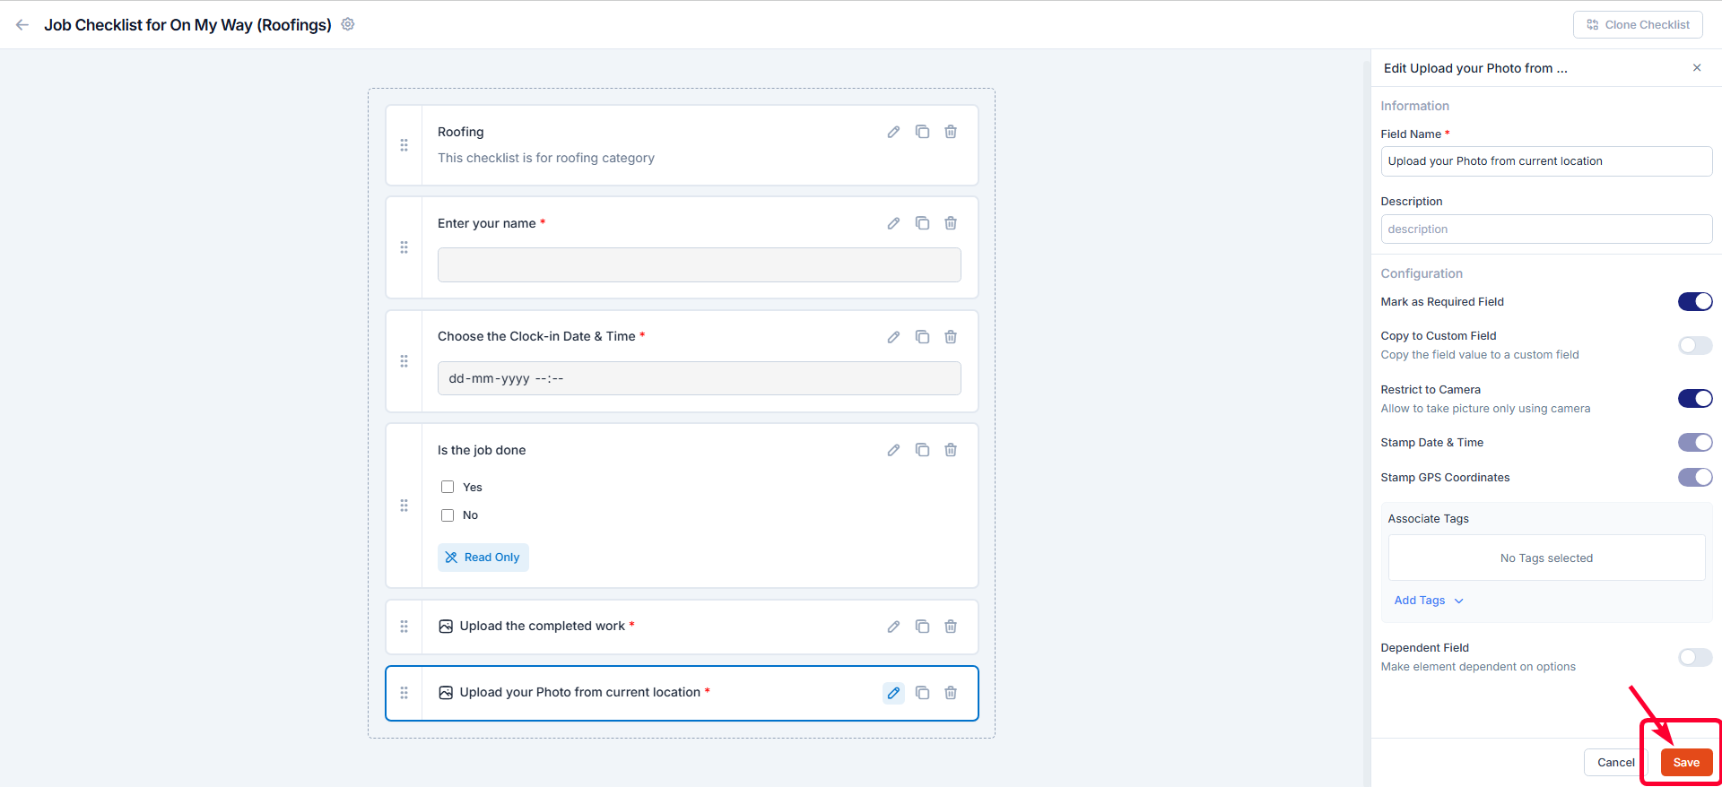The image size is (1722, 787).
Task: Close the Edit panel with X
Action: coord(1697,68)
